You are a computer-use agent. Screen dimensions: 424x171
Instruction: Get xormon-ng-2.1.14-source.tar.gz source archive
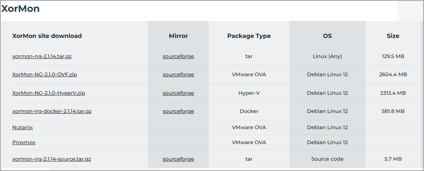(x=52, y=159)
